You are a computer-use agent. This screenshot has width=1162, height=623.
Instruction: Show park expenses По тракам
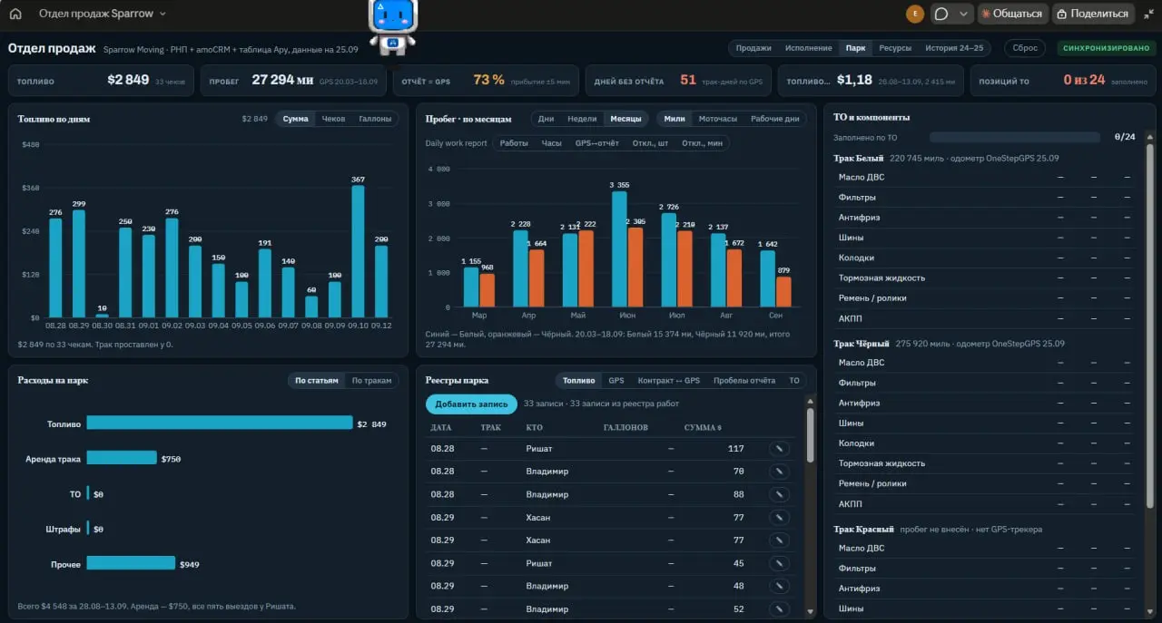(371, 381)
